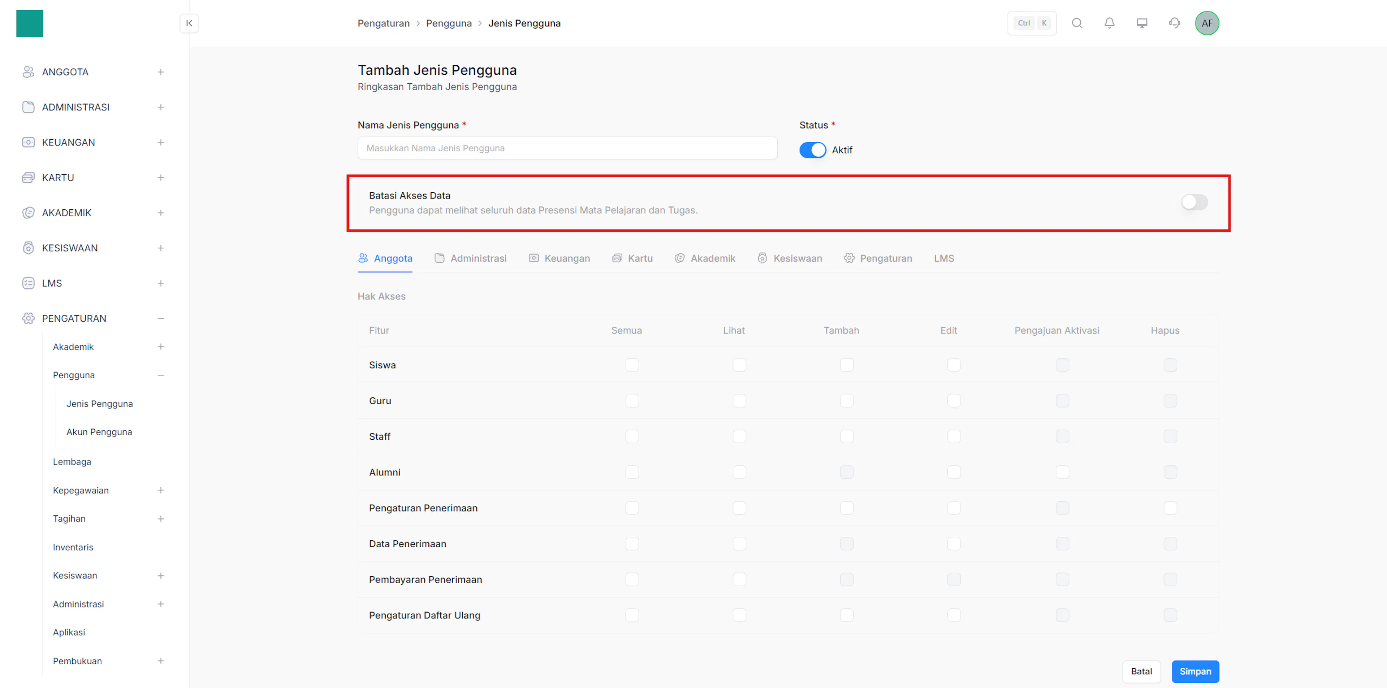Check Lihat for Data Penerimaan row
This screenshot has height=688, width=1387.
(x=739, y=544)
